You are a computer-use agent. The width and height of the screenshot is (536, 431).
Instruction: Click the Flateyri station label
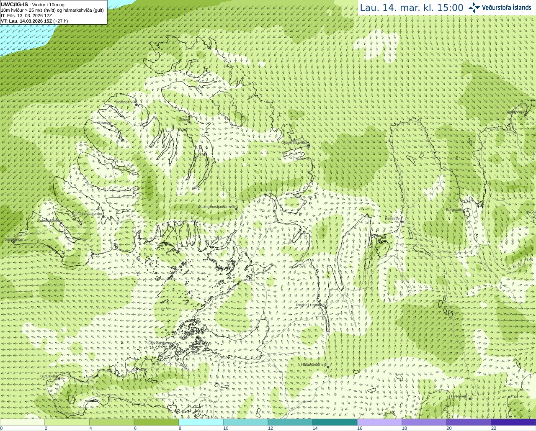[x=104, y=123]
